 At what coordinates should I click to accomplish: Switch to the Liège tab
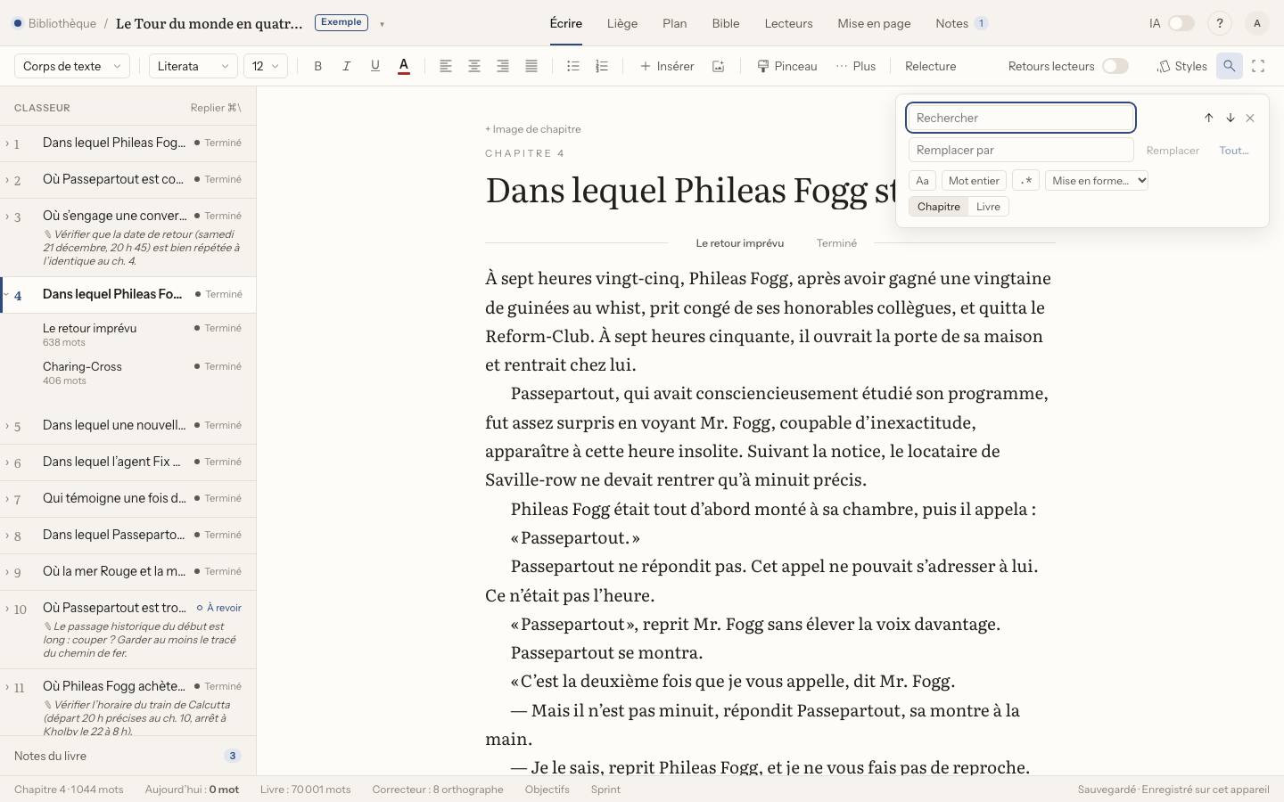point(622,23)
